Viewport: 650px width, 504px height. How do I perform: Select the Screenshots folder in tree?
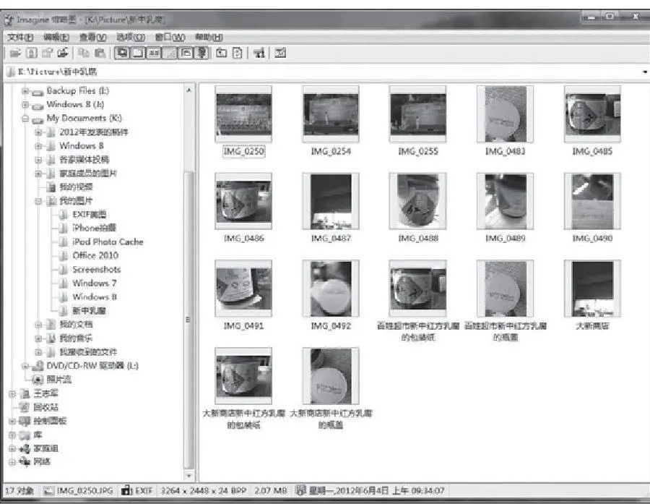[x=96, y=269]
